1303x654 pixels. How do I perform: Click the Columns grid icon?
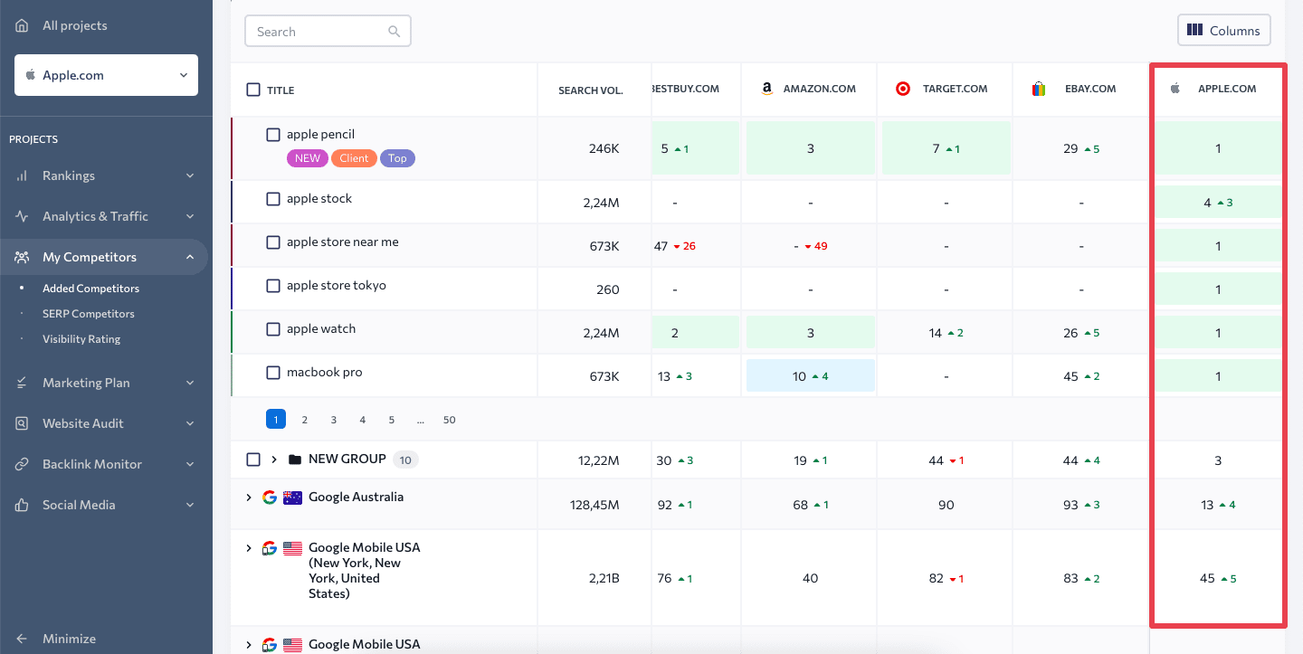[x=1194, y=31]
